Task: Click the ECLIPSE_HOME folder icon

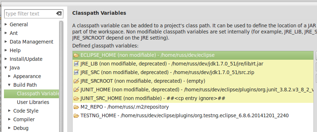Action: pyautogui.click(x=76, y=55)
